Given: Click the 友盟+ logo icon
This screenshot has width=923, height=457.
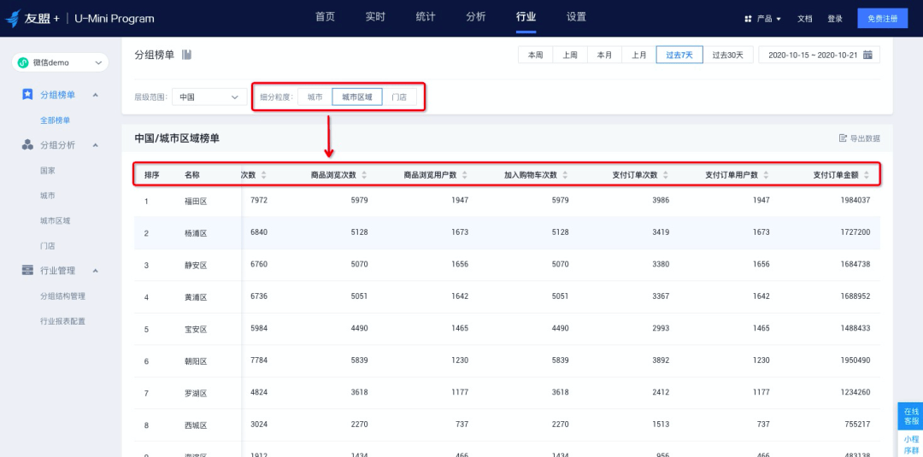Looking at the screenshot, I should (13, 18).
